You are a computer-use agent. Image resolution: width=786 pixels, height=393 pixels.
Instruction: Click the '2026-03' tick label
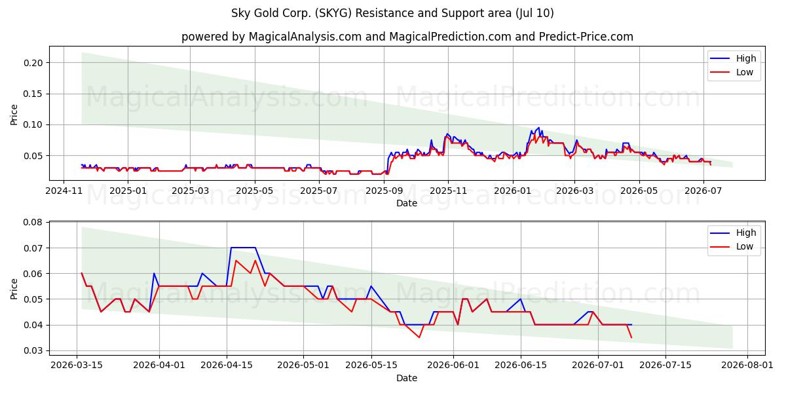[x=574, y=191]
